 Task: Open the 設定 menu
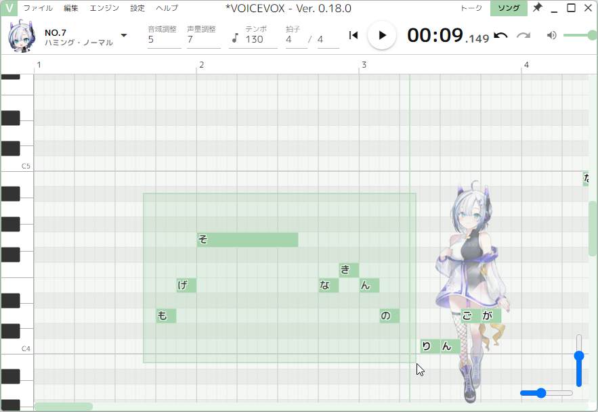(x=137, y=8)
